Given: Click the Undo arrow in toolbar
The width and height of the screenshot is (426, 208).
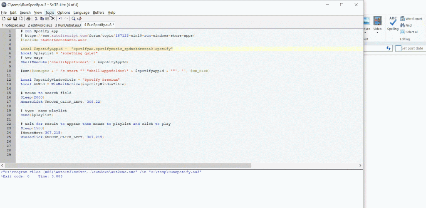Looking at the screenshot, I should [60, 19].
